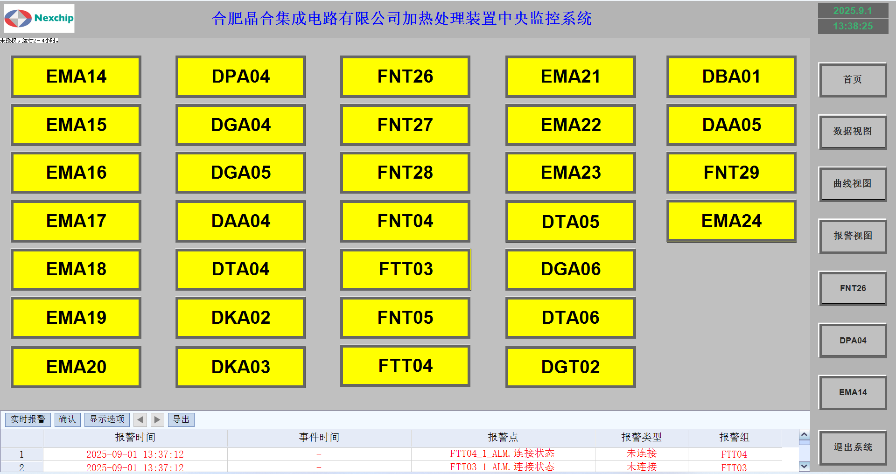Switch to 曲线视图 curve view
896x474 pixels.
coord(852,184)
